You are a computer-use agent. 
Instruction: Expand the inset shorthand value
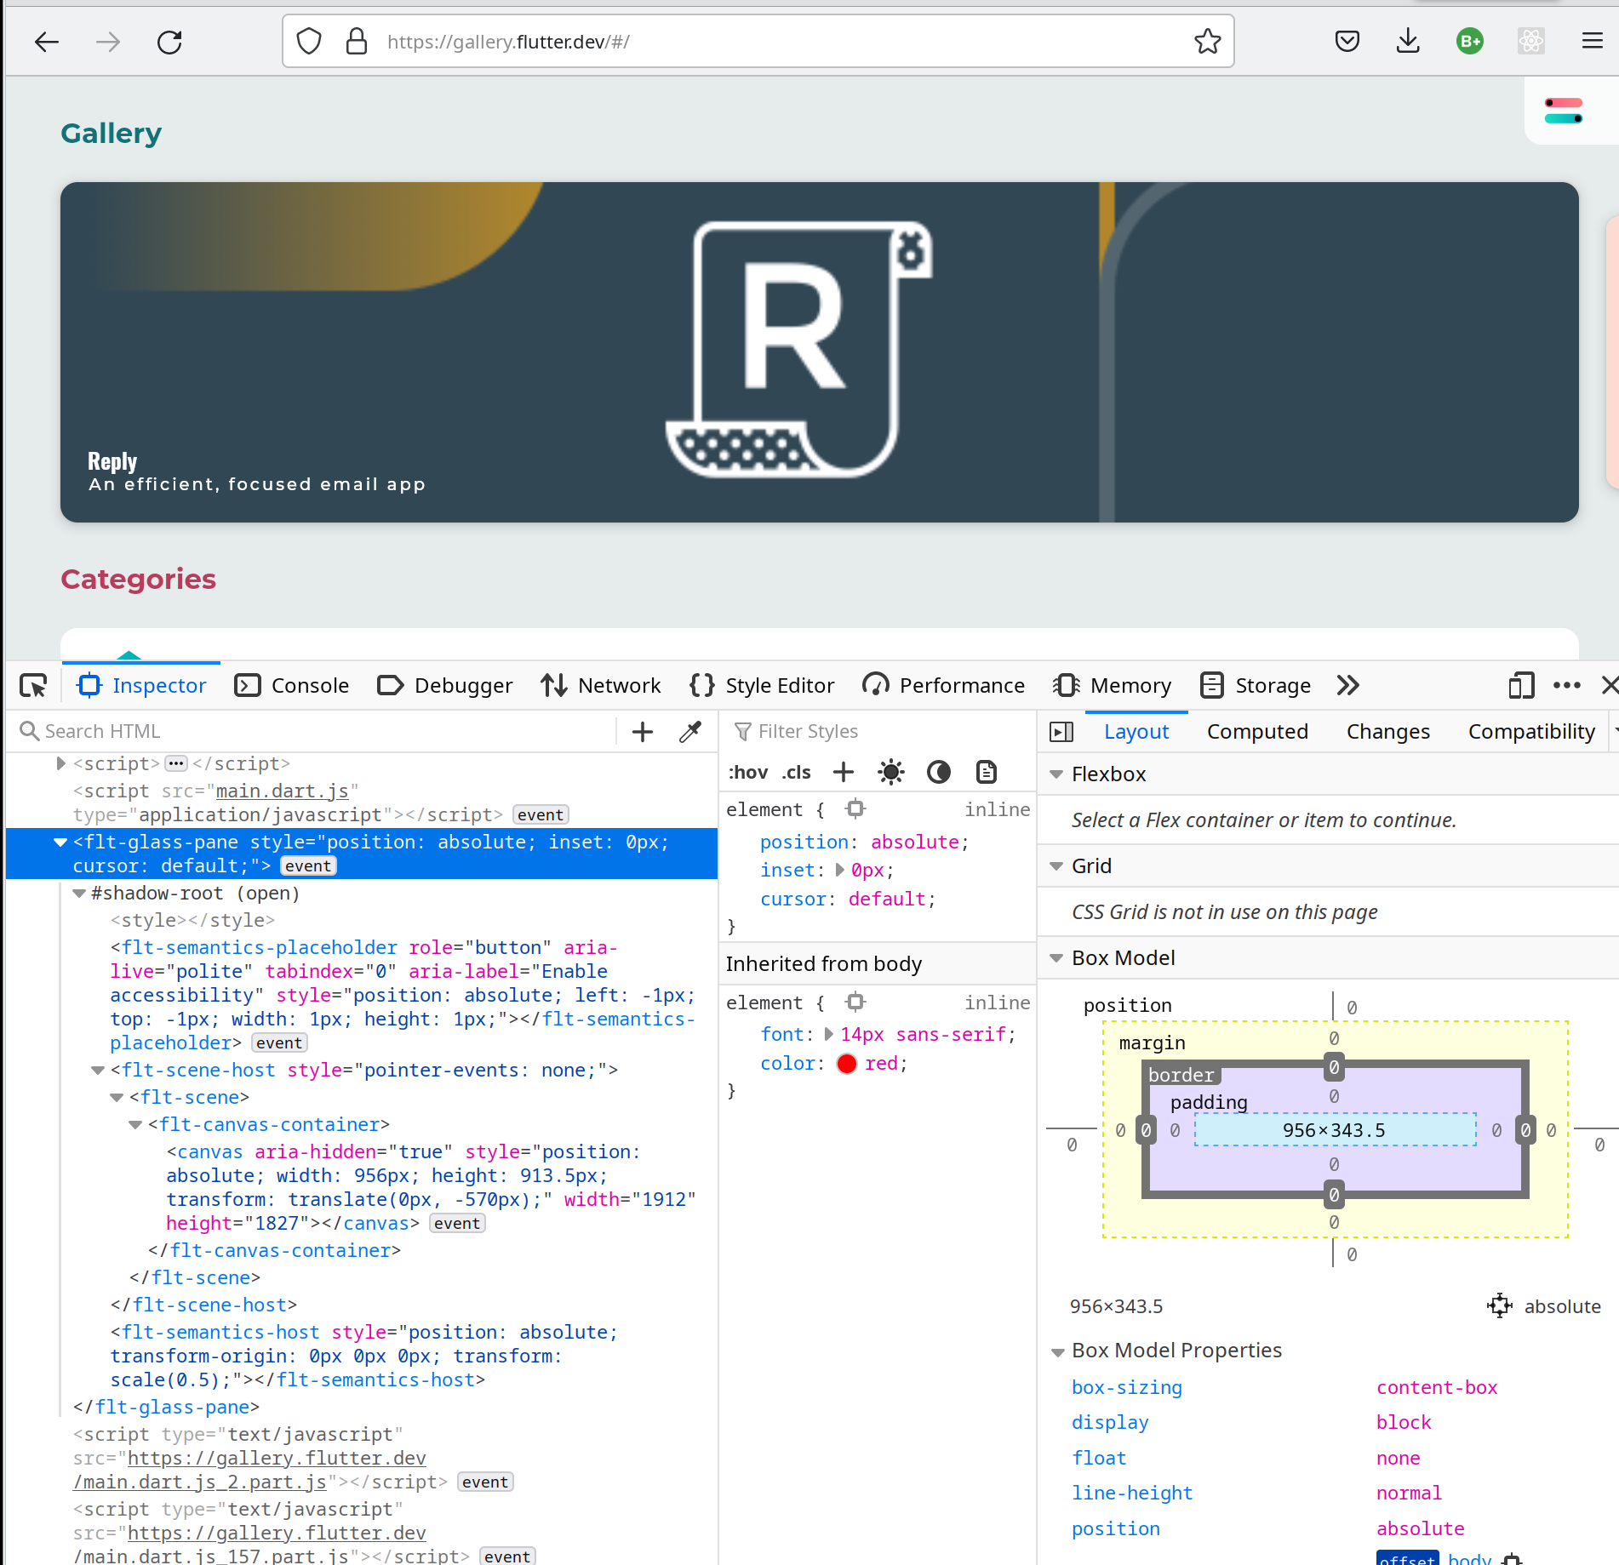840,870
